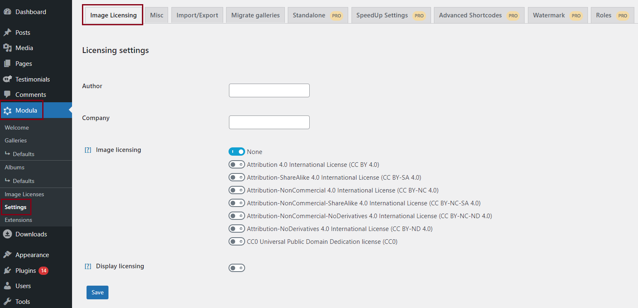This screenshot has width=638, height=308.
Task: Turn on the Display licensing switch
Action: tap(236, 268)
